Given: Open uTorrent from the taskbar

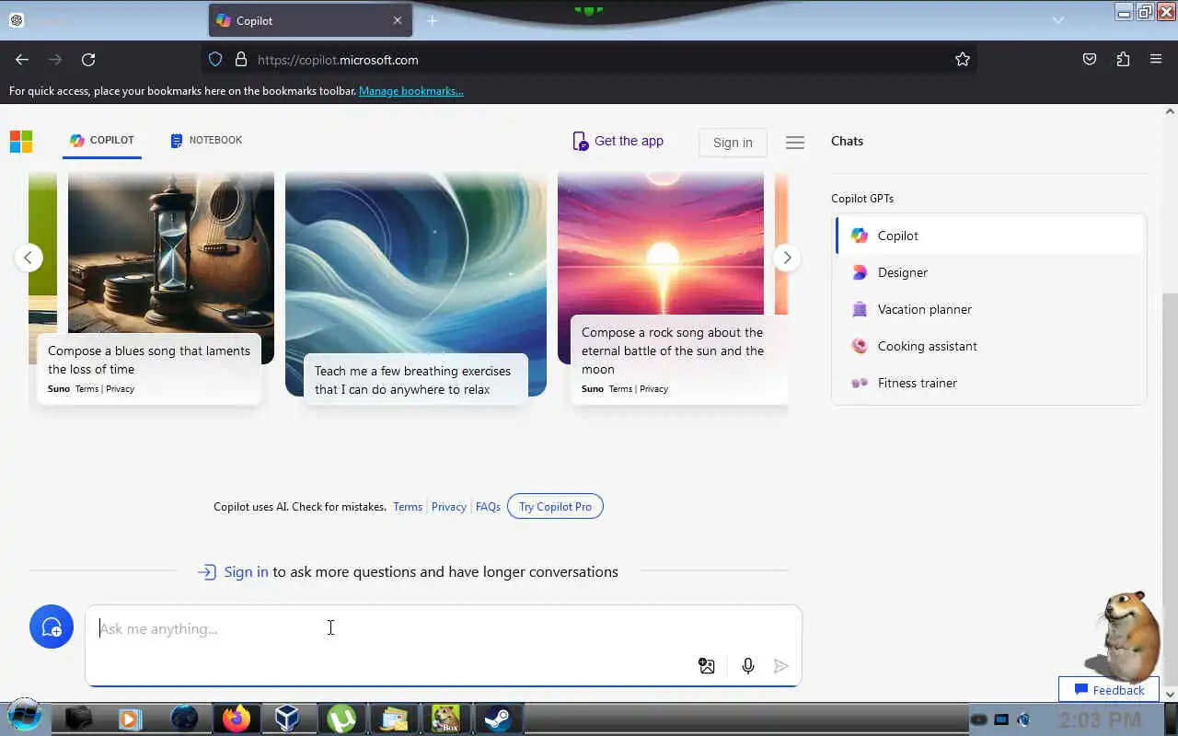Looking at the screenshot, I should [x=341, y=719].
